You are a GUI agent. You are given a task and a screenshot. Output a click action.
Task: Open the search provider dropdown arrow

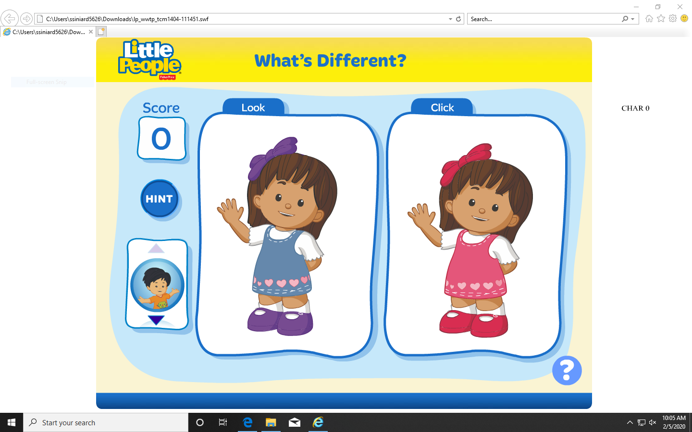633,19
